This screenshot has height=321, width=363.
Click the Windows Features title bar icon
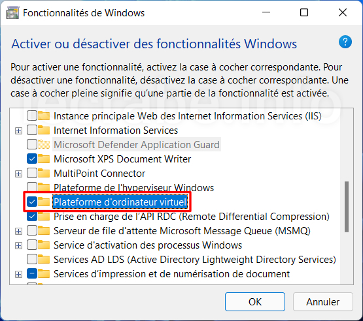pos(12,12)
